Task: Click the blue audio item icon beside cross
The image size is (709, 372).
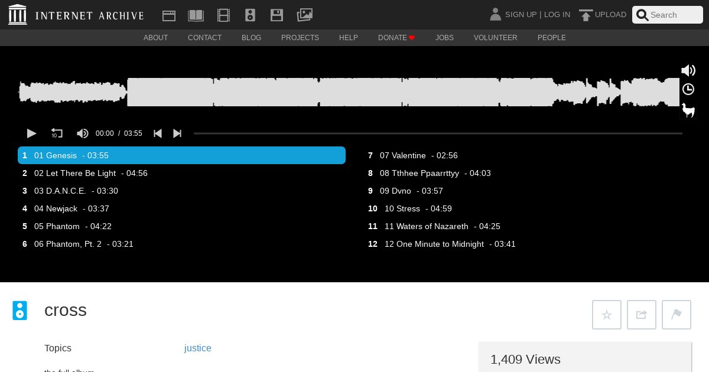Action: coord(20,311)
